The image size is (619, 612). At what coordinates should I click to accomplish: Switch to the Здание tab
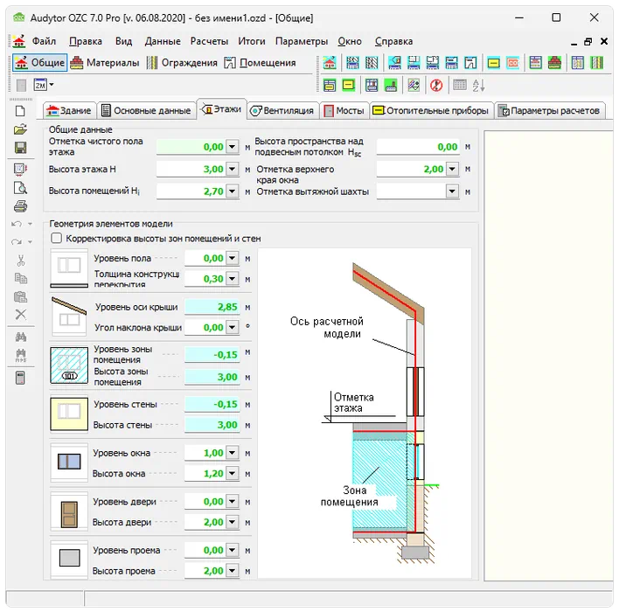tap(69, 110)
